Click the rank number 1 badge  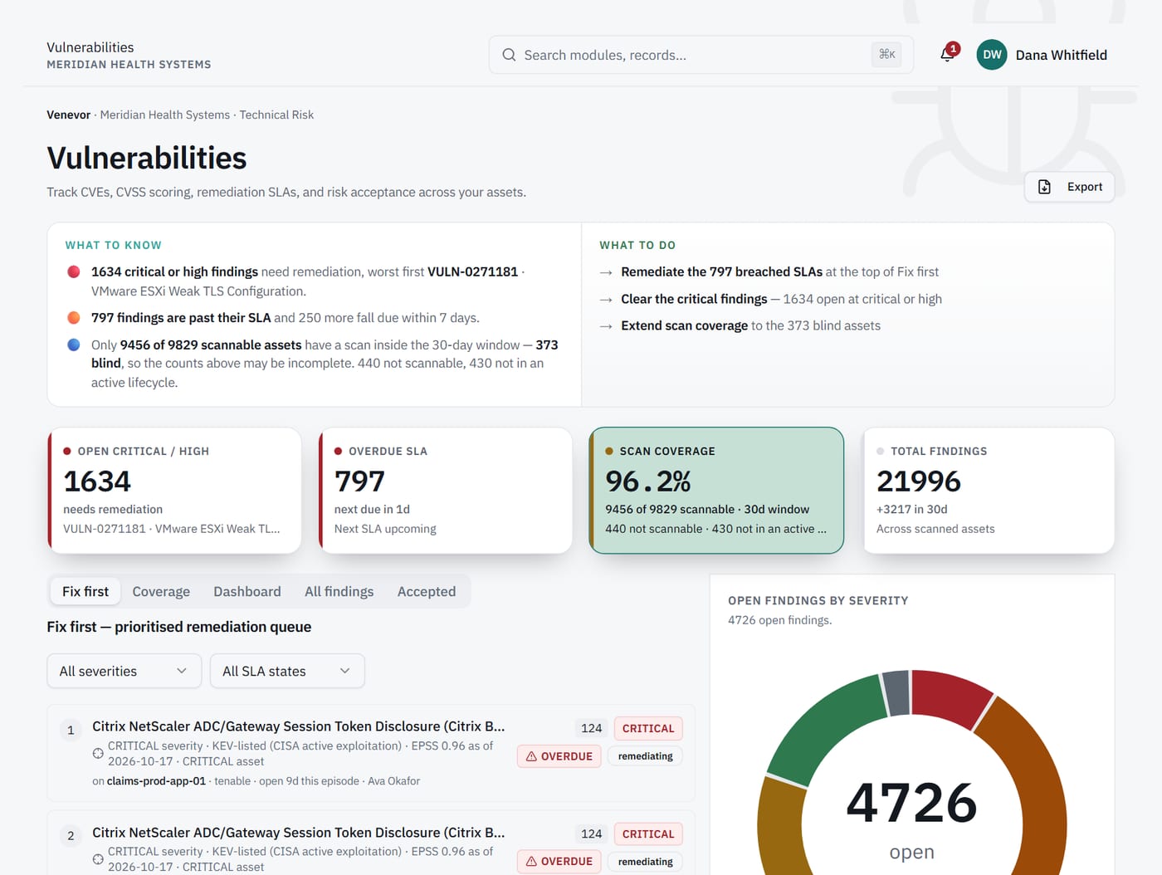click(71, 730)
